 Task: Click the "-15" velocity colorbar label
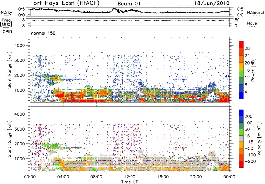[249, 142]
